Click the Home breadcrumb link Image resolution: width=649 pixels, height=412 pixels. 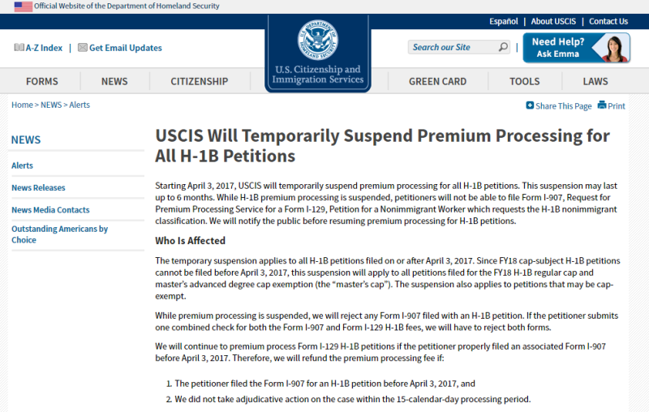click(x=22, y=105)
